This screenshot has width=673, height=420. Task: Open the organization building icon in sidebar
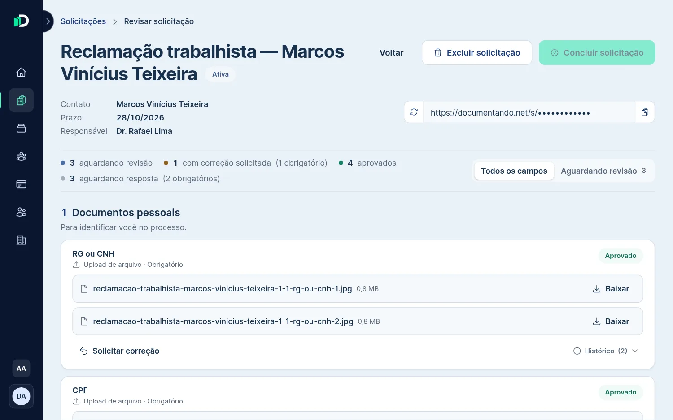point(21,240)
